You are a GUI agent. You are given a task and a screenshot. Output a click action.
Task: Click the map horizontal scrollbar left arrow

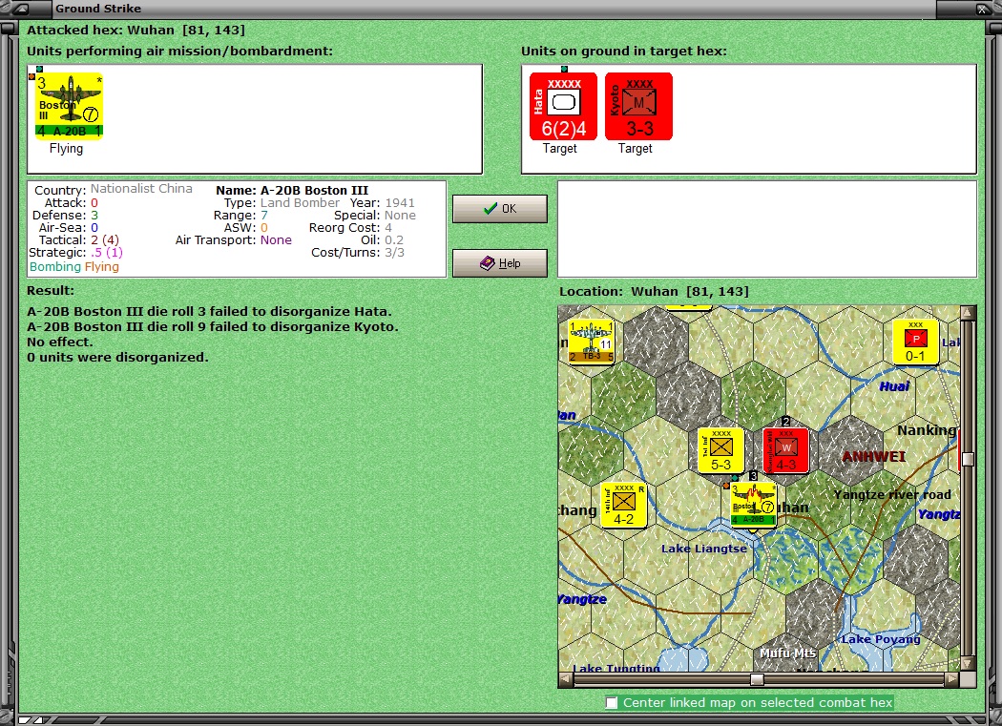tap(566, 679)
